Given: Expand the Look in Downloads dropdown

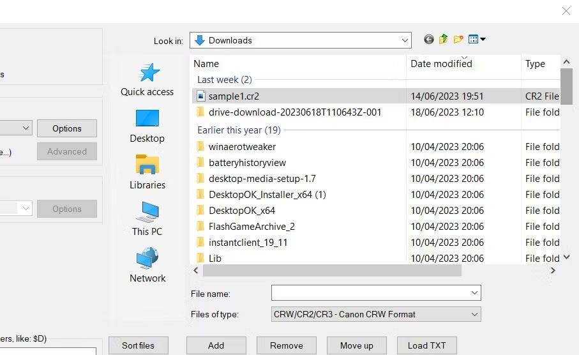Looking at the screenshot, I should 405,40.
